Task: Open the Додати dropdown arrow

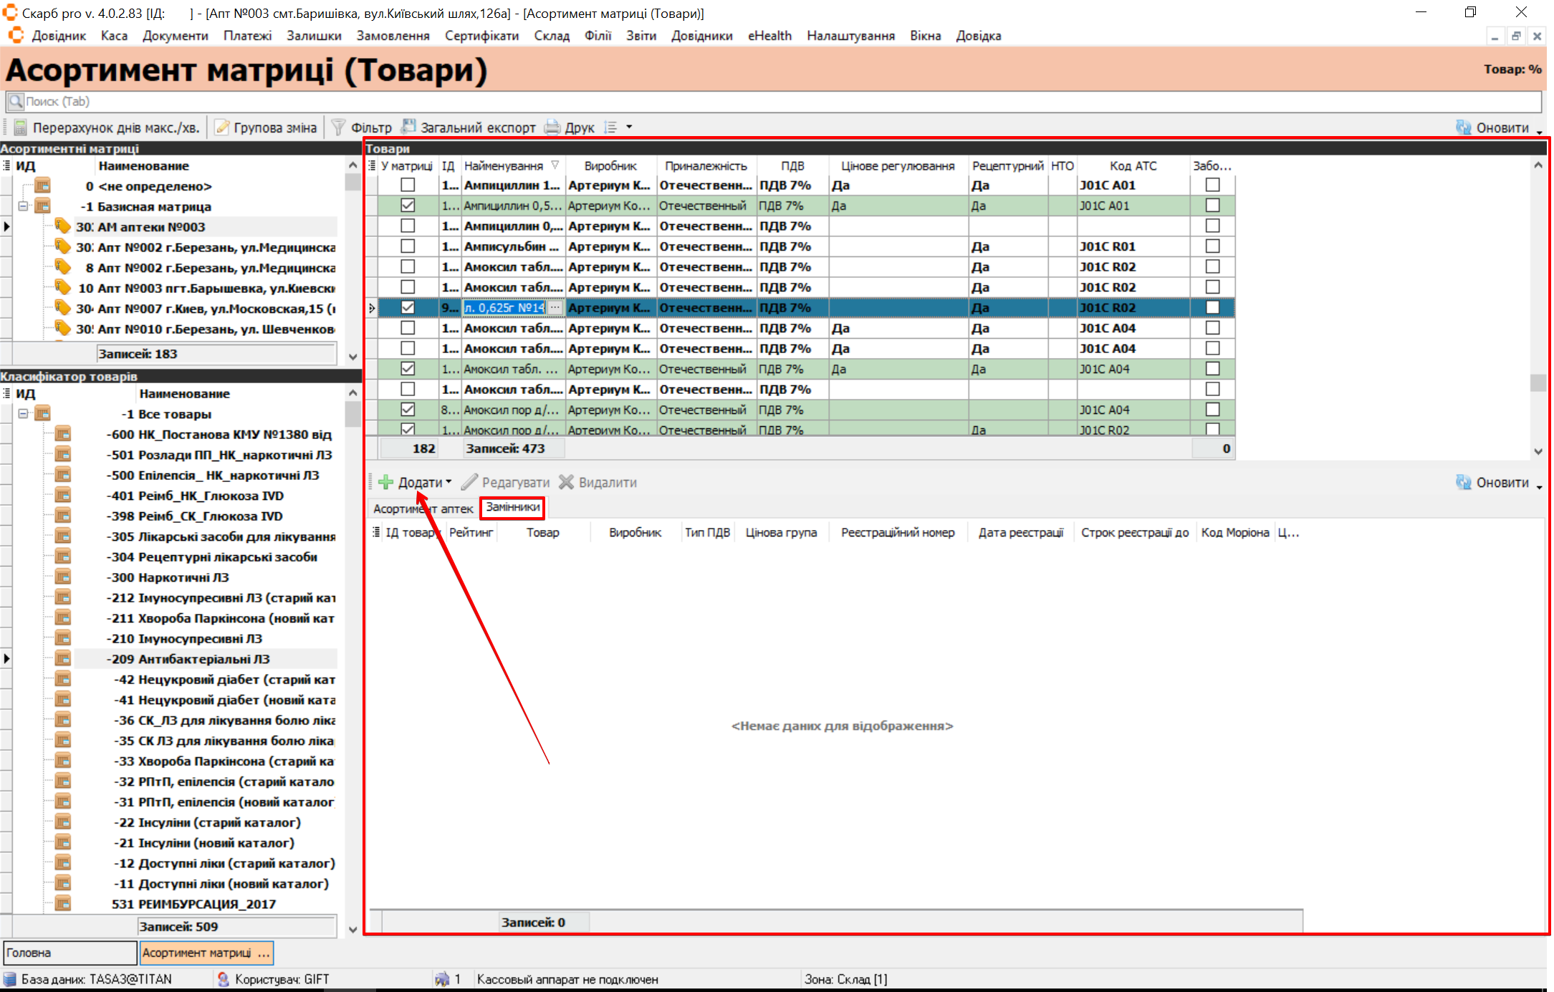Action: point(449,482)
